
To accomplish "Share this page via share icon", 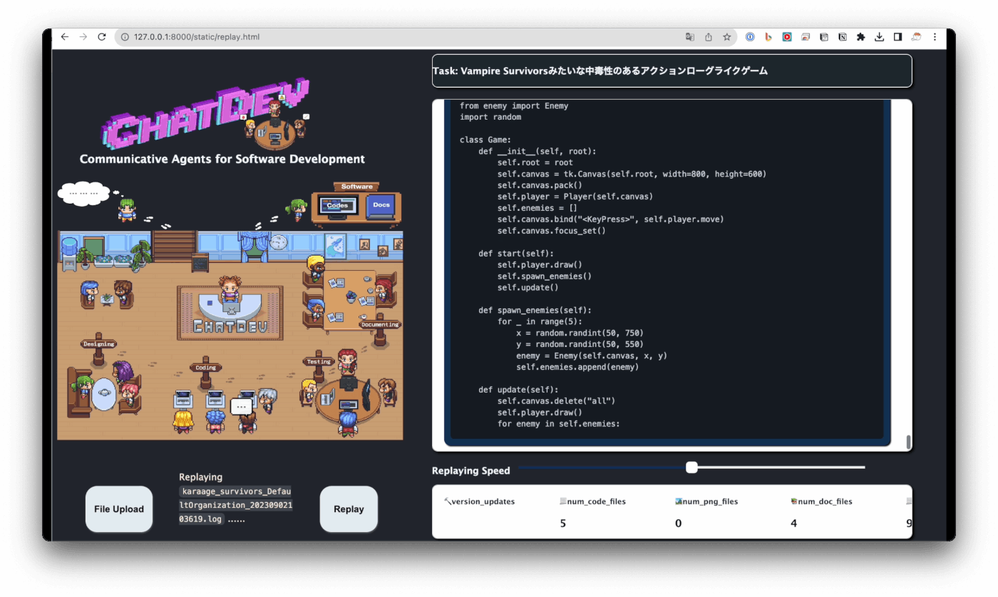I will [x=709, y=36].
